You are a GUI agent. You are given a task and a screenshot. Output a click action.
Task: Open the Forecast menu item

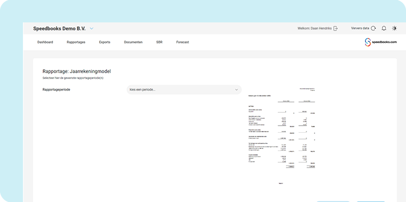click(x=183, y=42)
